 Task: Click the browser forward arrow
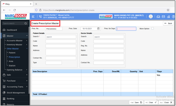click(10, 10)
